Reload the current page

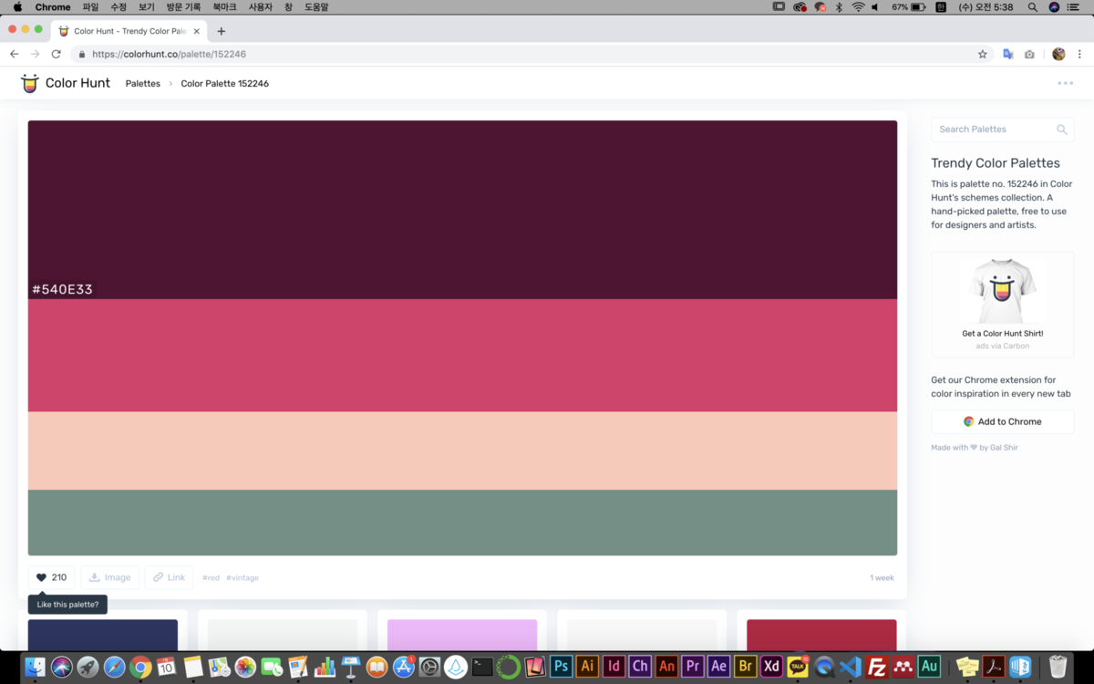click(56, 54)
